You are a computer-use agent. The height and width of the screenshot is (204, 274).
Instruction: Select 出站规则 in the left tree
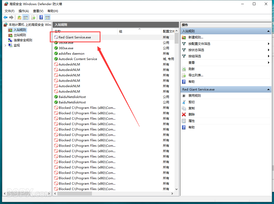(x=20, y=35)
